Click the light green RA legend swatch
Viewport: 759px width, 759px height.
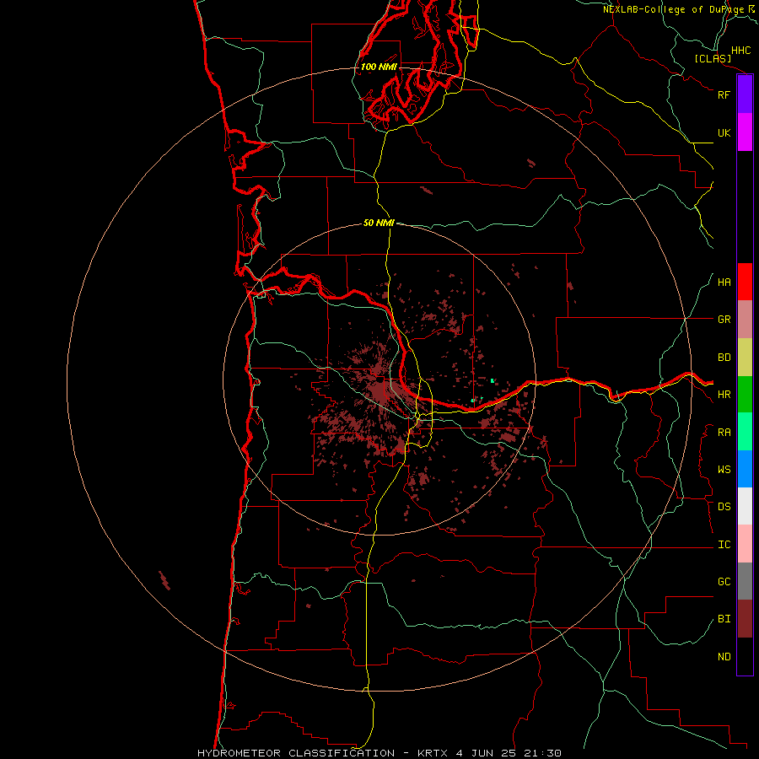click(x=745, y=432)
